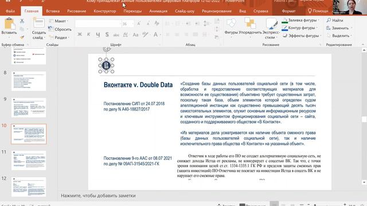
Task: Select slide 12 thumbnail
Action: (29, 187)
